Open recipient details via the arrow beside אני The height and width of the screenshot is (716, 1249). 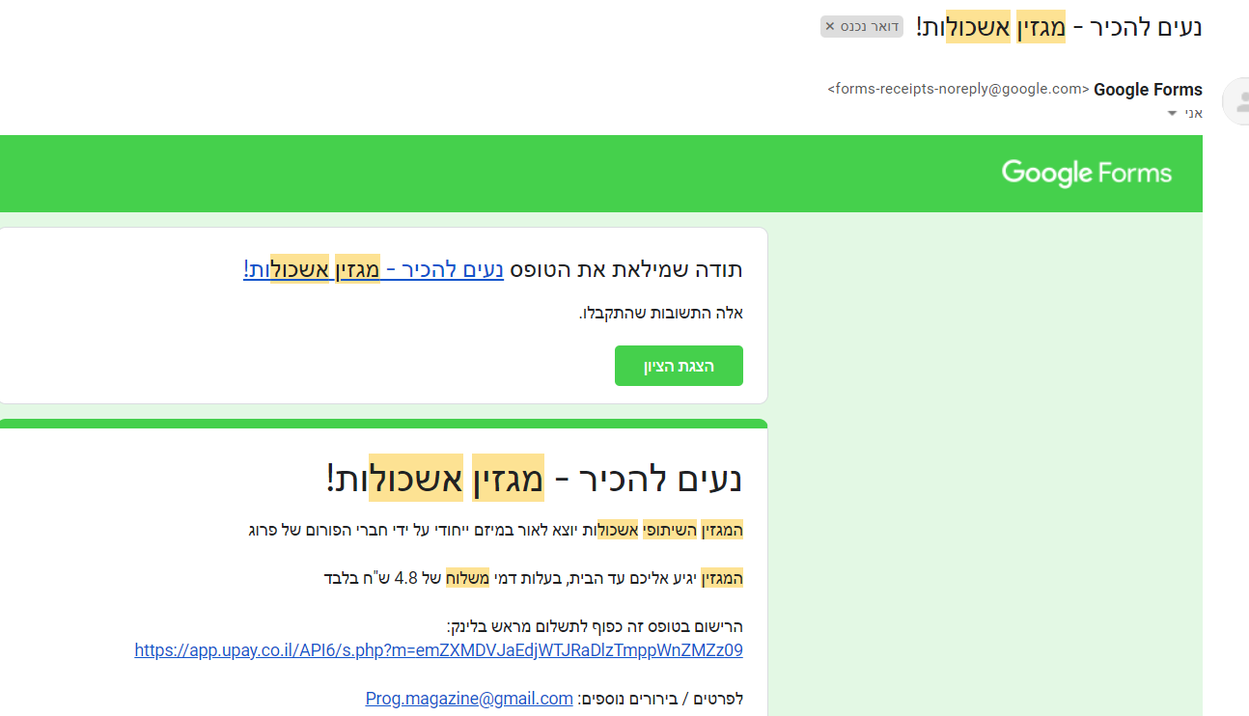coord(1171,113)
